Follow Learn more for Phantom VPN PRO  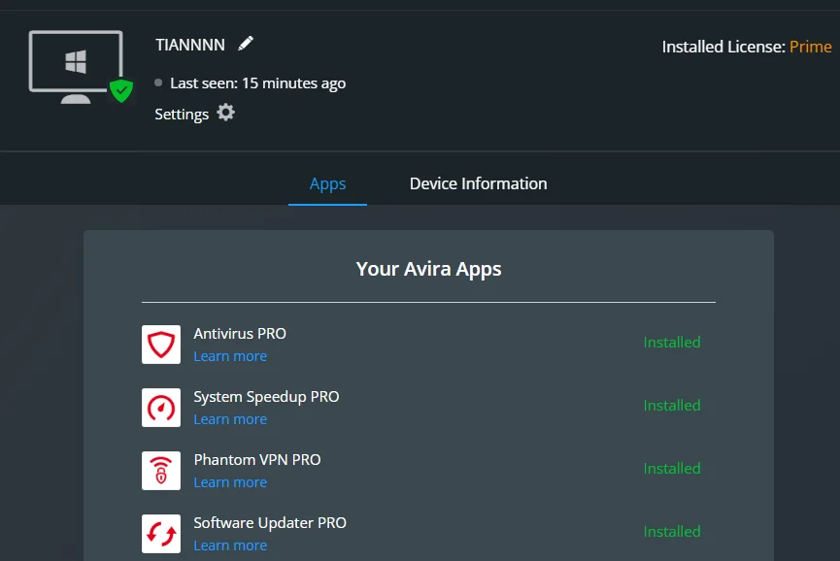230,482
